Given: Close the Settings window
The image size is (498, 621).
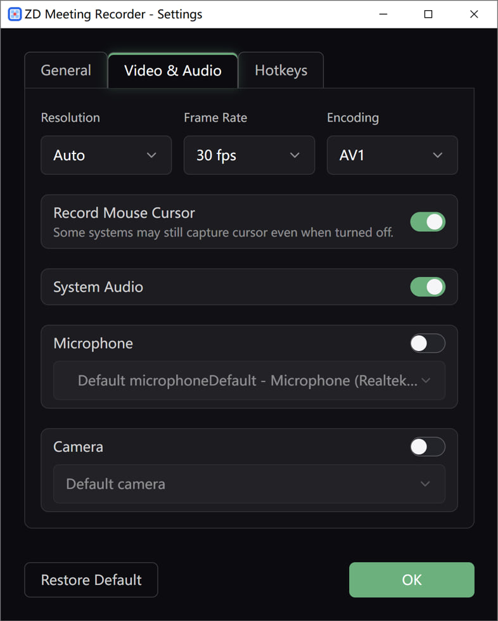Looking at the screenshot, I should tap(474, 14).
